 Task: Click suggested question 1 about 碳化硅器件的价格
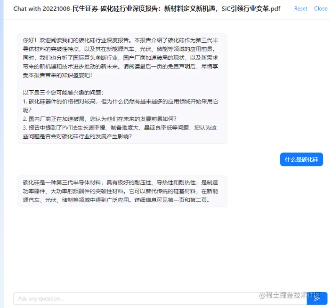point(120,106)
